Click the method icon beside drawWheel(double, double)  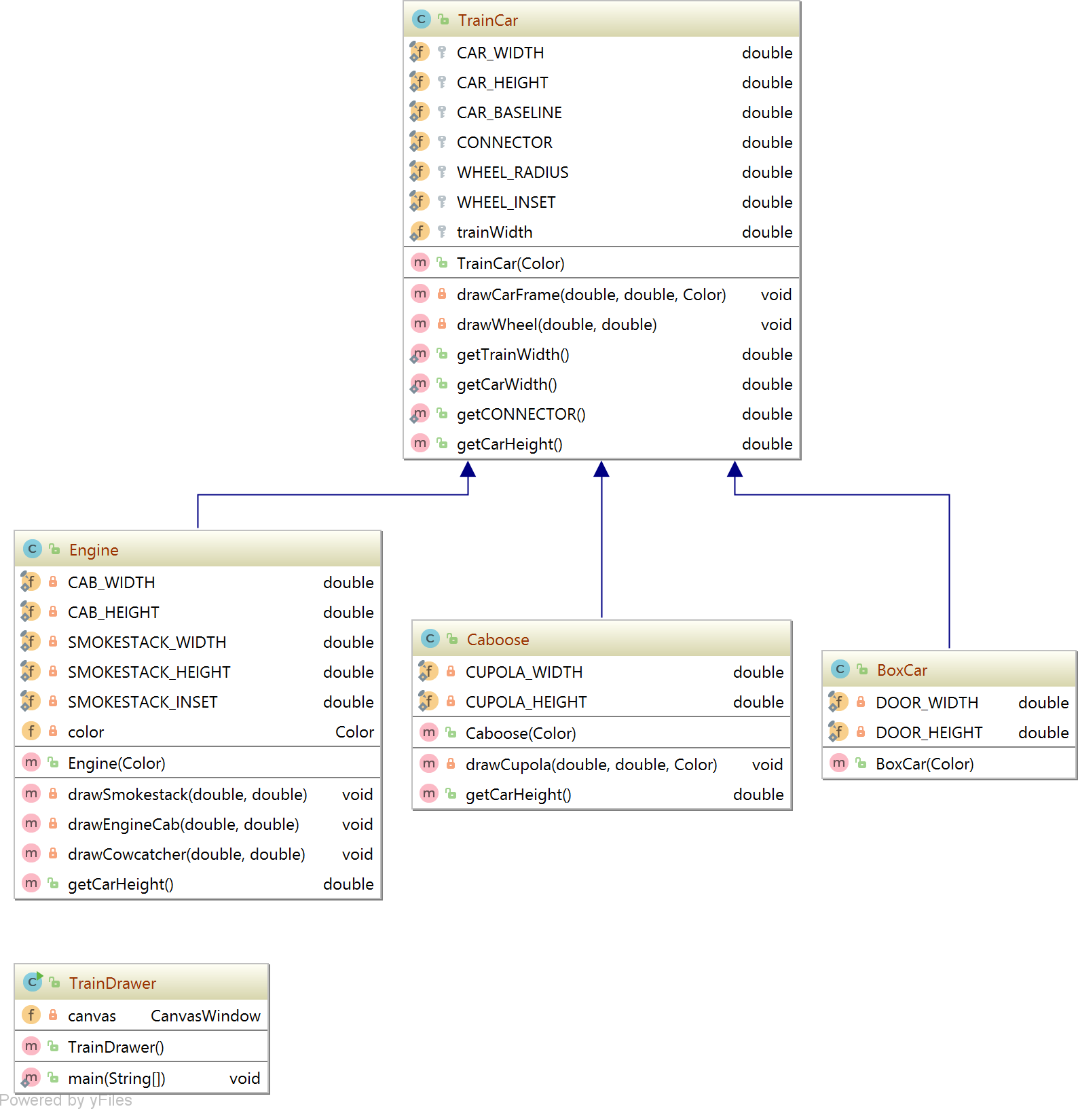tap(420, 324)
